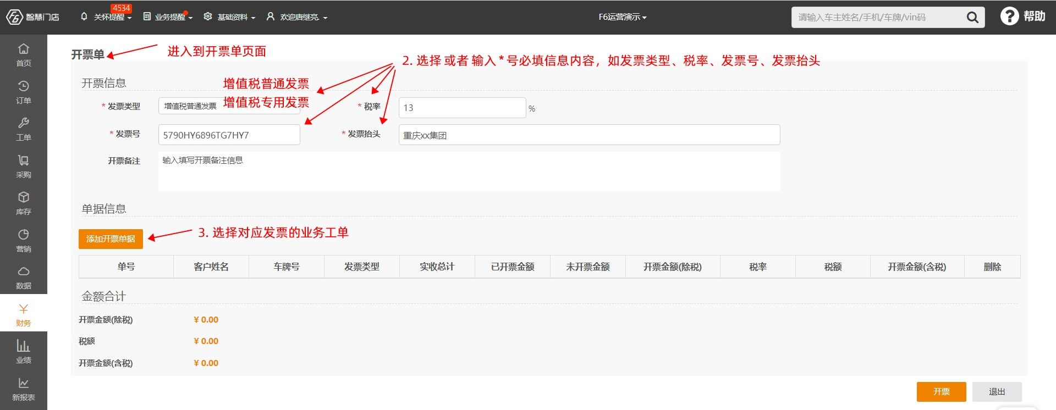Click the 未开票金额 column header
Screen dimensions: 1056x410
pyautogui.click(x=588, y=267)
